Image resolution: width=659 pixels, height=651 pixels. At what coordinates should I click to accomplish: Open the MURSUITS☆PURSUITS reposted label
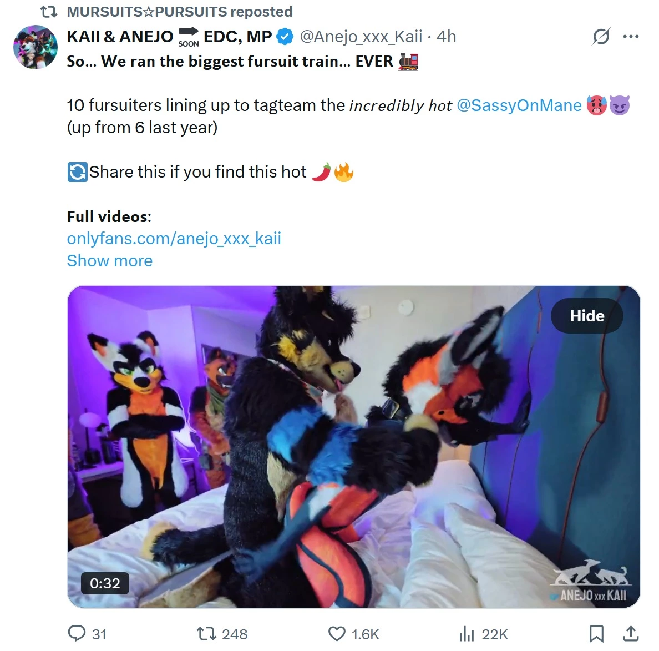[x=180, y=12]
